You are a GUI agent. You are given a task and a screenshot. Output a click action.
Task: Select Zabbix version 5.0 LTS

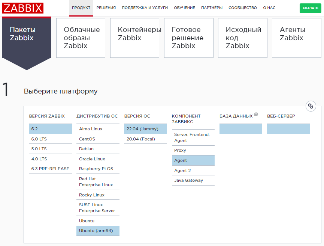coord(50,149)
